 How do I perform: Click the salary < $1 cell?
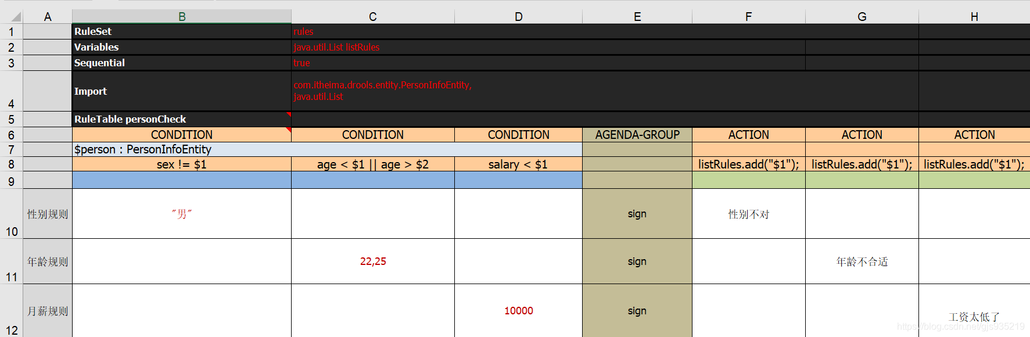[x=518, y=164]
